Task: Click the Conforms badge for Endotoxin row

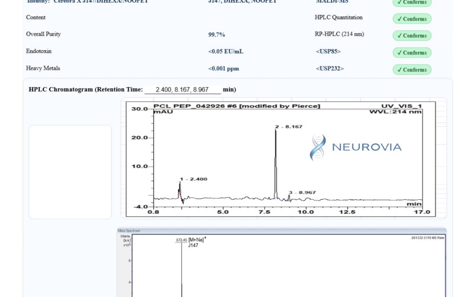Action: click(x=412, y=52)
